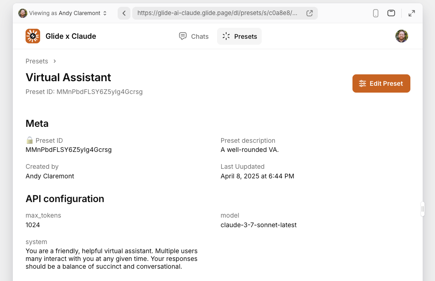Viewport: 435px width, 281px height.
Task: Click the API configuration heading
Action: click(x=65, y=199)
